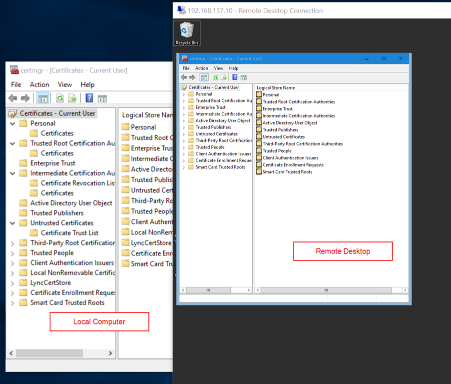Image resolution: width=451 pixels, height=384 pixels.
Task: Select LyncCertStore folder in the local tree
Action: pos(50,282)
